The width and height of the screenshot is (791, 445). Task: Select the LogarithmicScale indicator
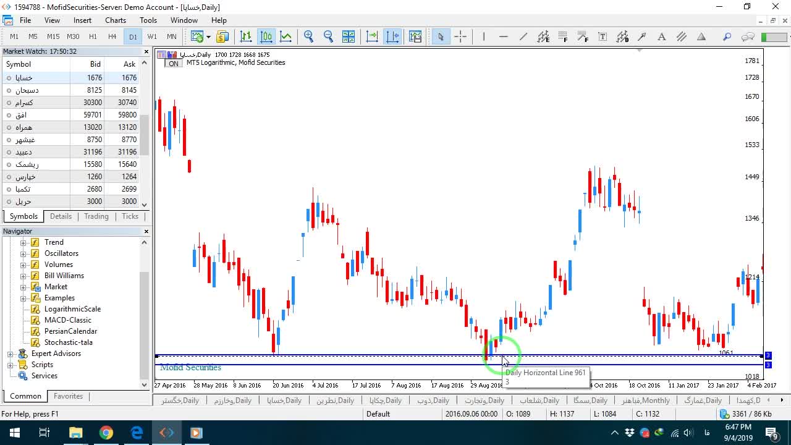coord(72,309)
